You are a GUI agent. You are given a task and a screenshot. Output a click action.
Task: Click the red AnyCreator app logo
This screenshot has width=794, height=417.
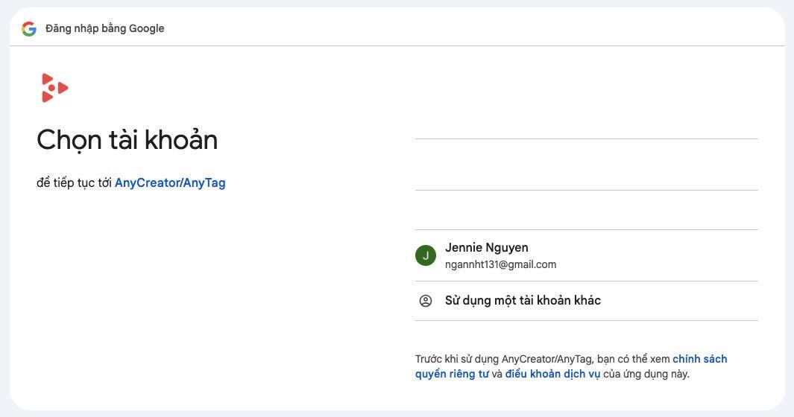point(54,88)
